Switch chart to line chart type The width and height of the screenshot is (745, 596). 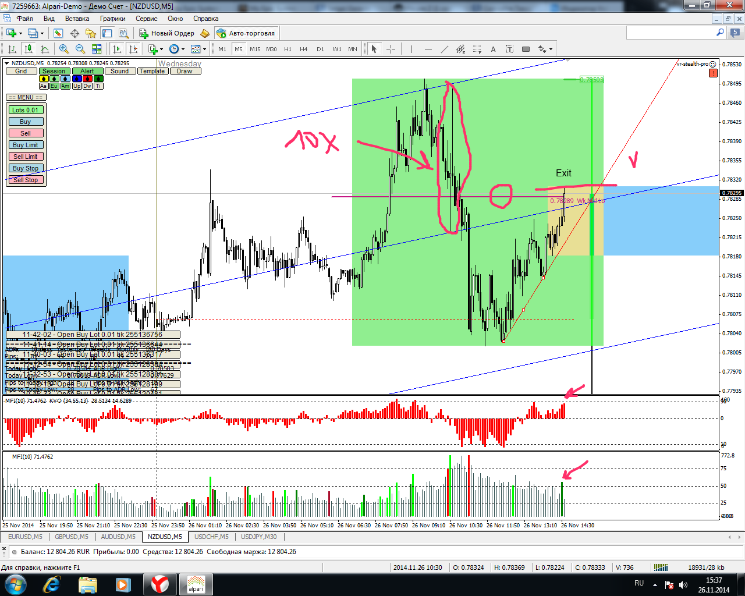[x=44, y=49]
